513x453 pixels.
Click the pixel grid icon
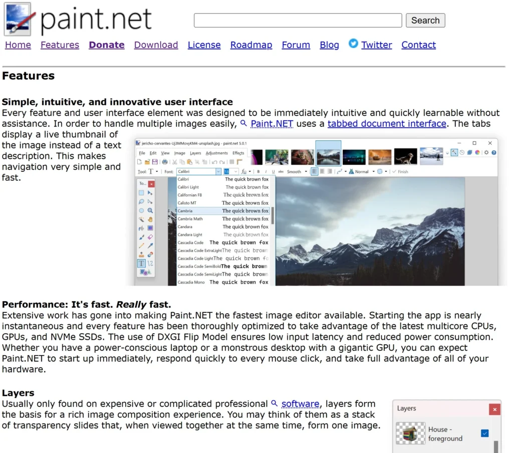pyautogui.click(x=231, y=162)
